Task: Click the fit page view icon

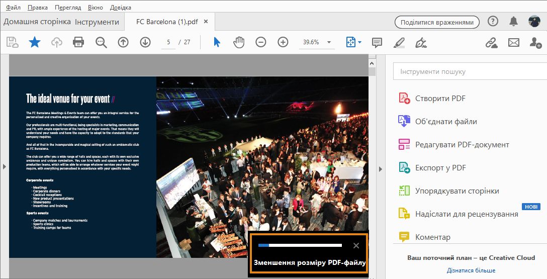Action: [x=350, y=42]
